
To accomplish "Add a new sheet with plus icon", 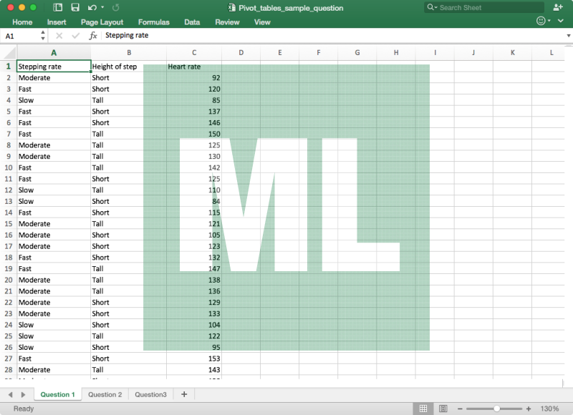I will tap(184, 394).
